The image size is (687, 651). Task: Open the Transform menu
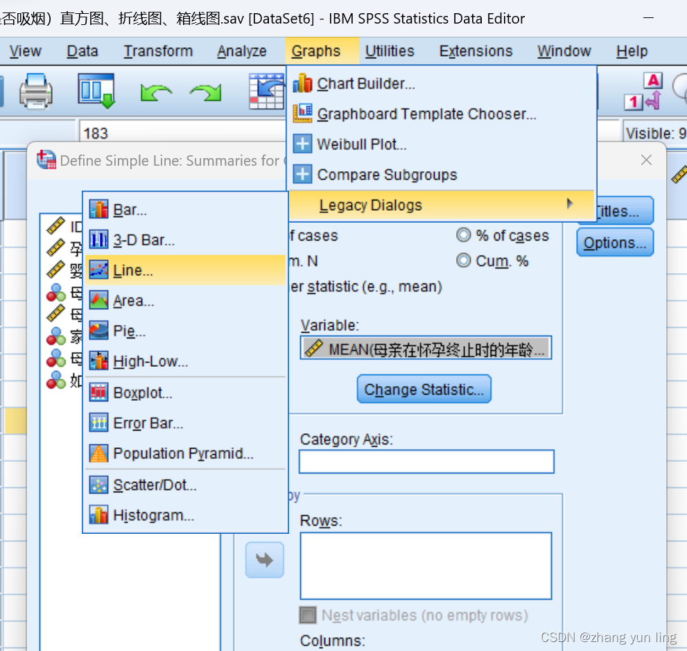tap(158, 51)
